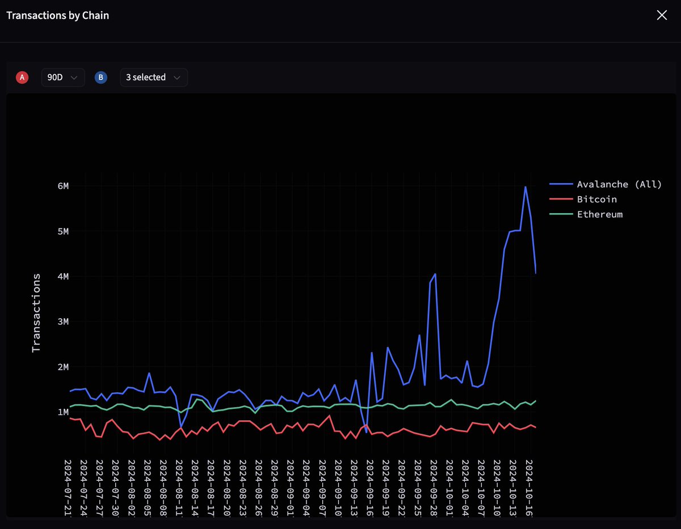Open the 90D time range dropdown
This screenshot has height=529, width=681.
click(62, 77)
